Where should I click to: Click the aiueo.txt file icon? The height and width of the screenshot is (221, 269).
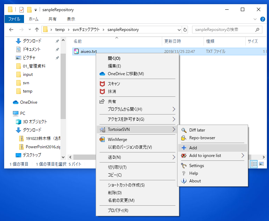[76, 51]
